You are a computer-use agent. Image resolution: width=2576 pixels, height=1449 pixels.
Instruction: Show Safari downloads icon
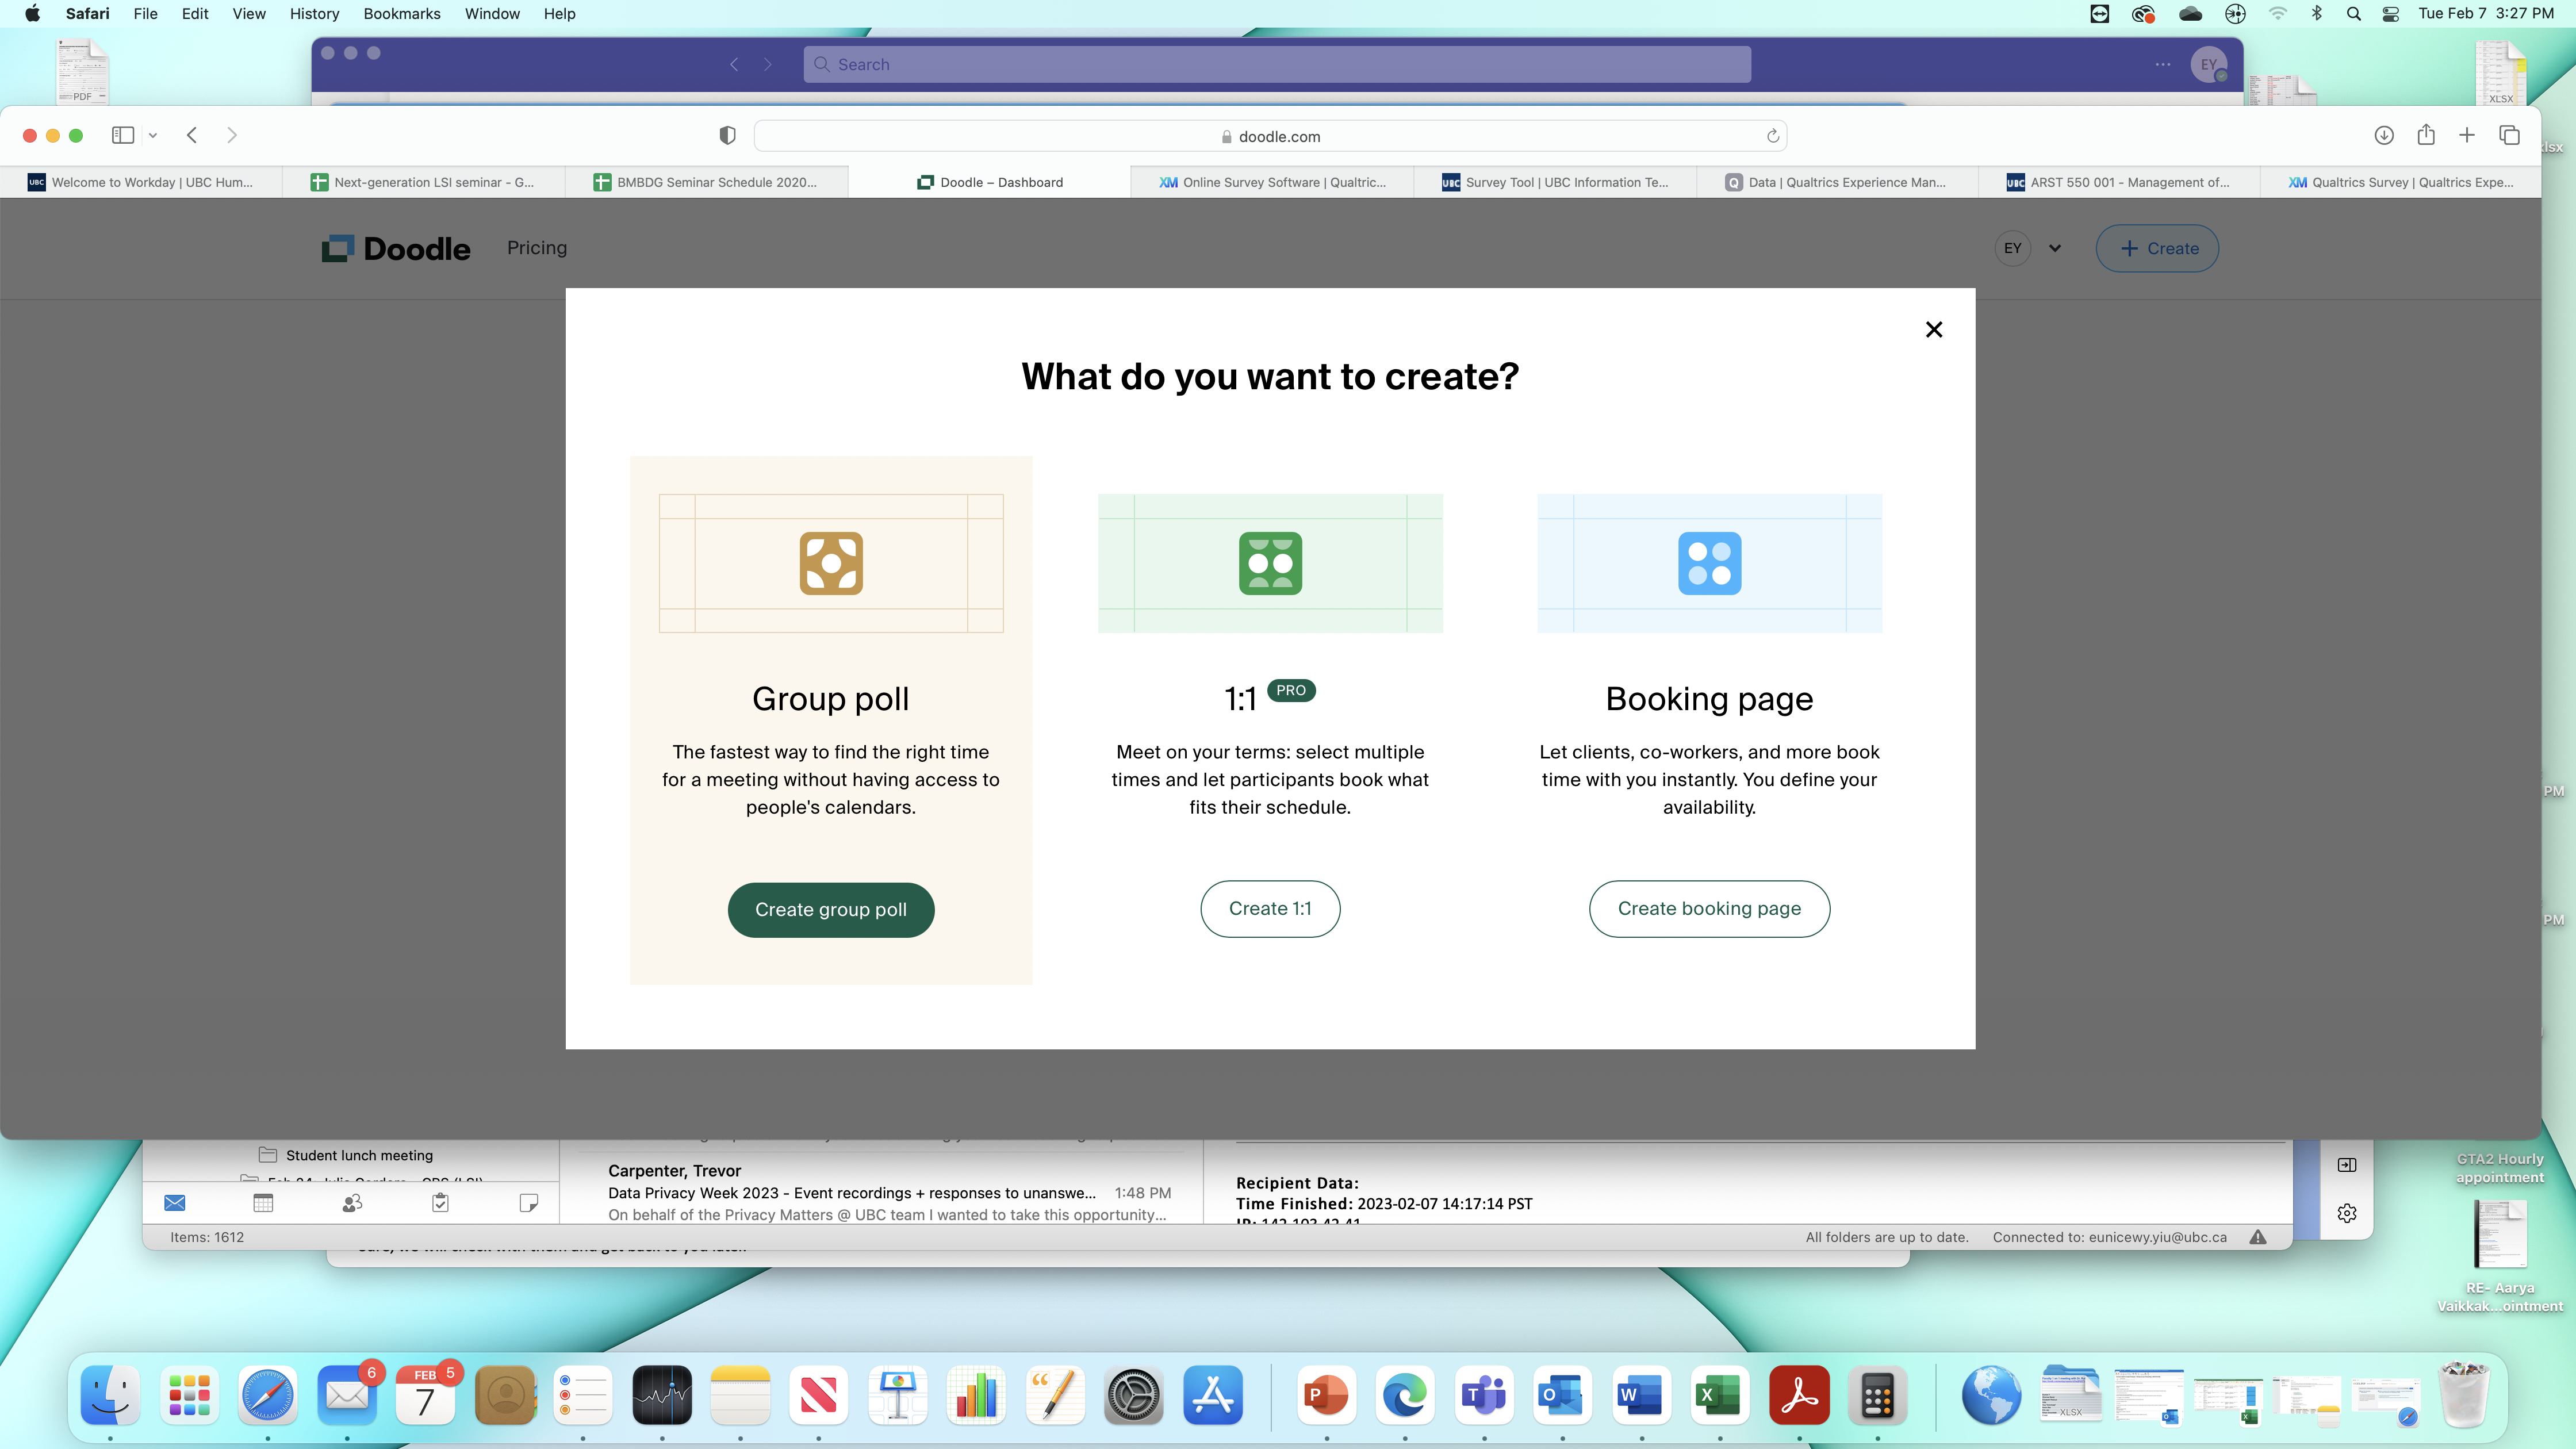click(x=2384, y=135)
